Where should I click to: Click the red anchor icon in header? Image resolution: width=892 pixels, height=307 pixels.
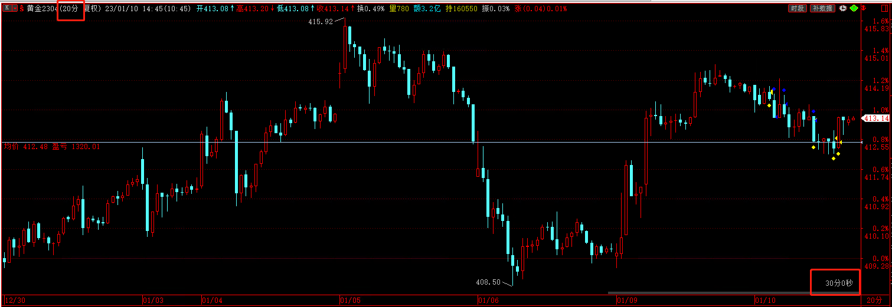(x=864, y=8)
